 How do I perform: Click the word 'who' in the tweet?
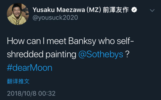[x=106, y=41]
